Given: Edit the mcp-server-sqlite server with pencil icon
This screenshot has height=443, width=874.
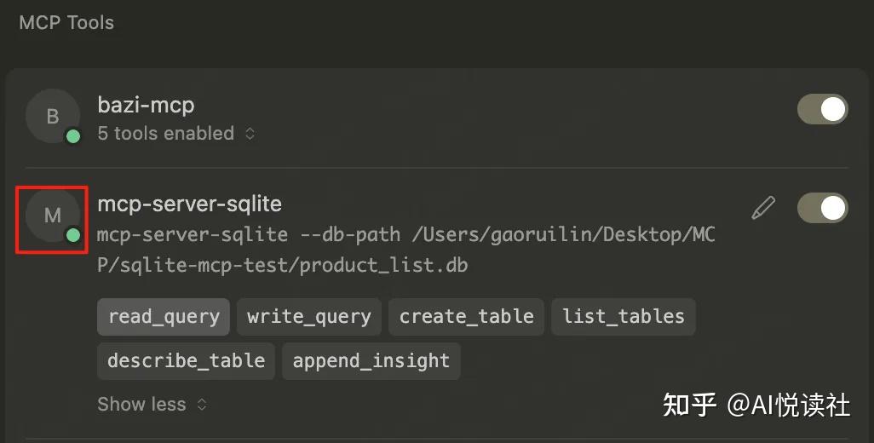Looking at the screenshot, I should pos(763,207).
